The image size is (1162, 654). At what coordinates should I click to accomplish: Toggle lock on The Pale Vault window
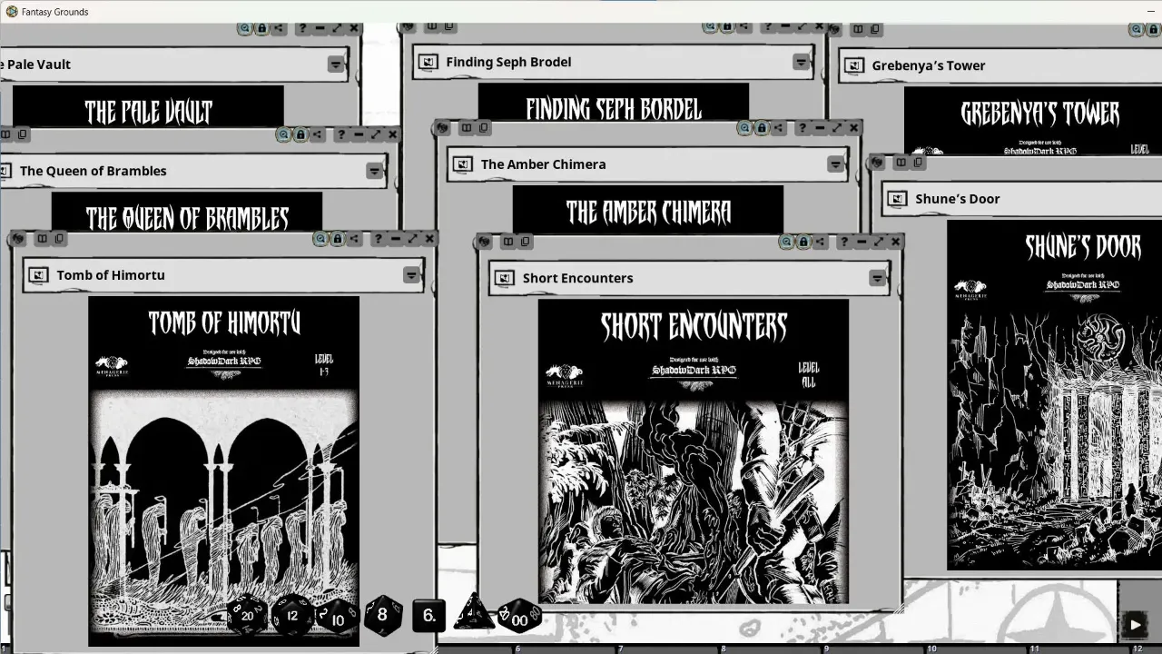(x=261, y=28)
